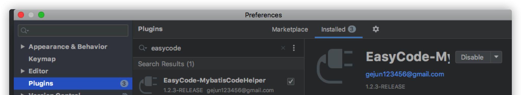Click the Installed tab count badge
The image size is (521, 95).
(x=352, y=29)
